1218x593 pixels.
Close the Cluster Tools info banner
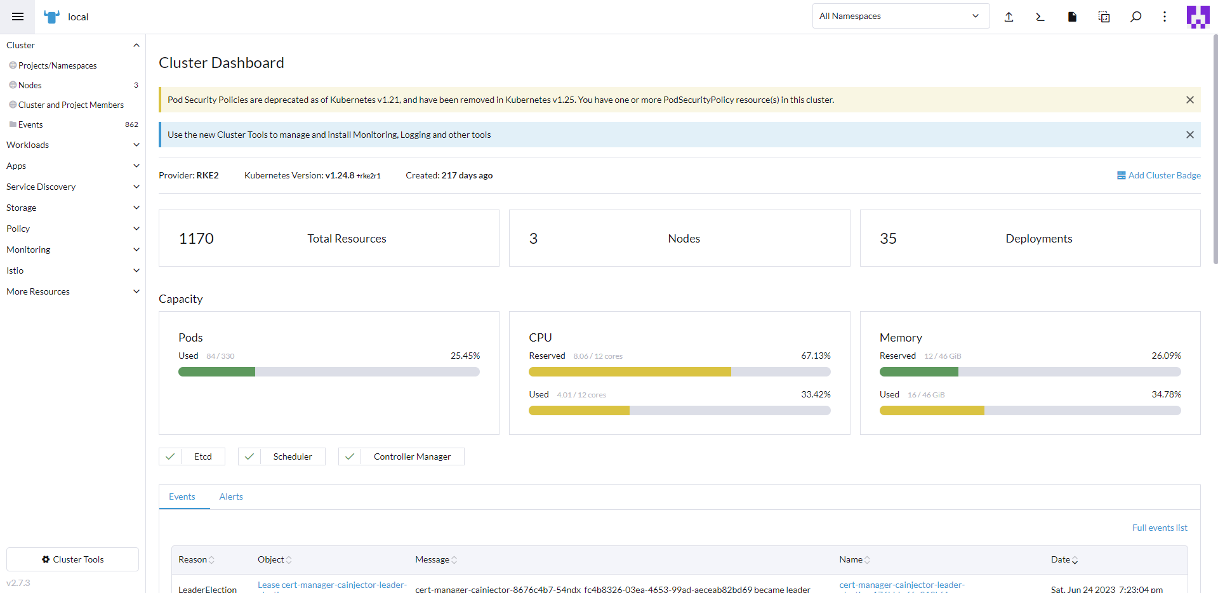tap(1189, 135)
